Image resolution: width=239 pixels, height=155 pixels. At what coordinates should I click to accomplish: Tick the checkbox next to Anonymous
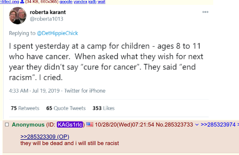[6, 124]
